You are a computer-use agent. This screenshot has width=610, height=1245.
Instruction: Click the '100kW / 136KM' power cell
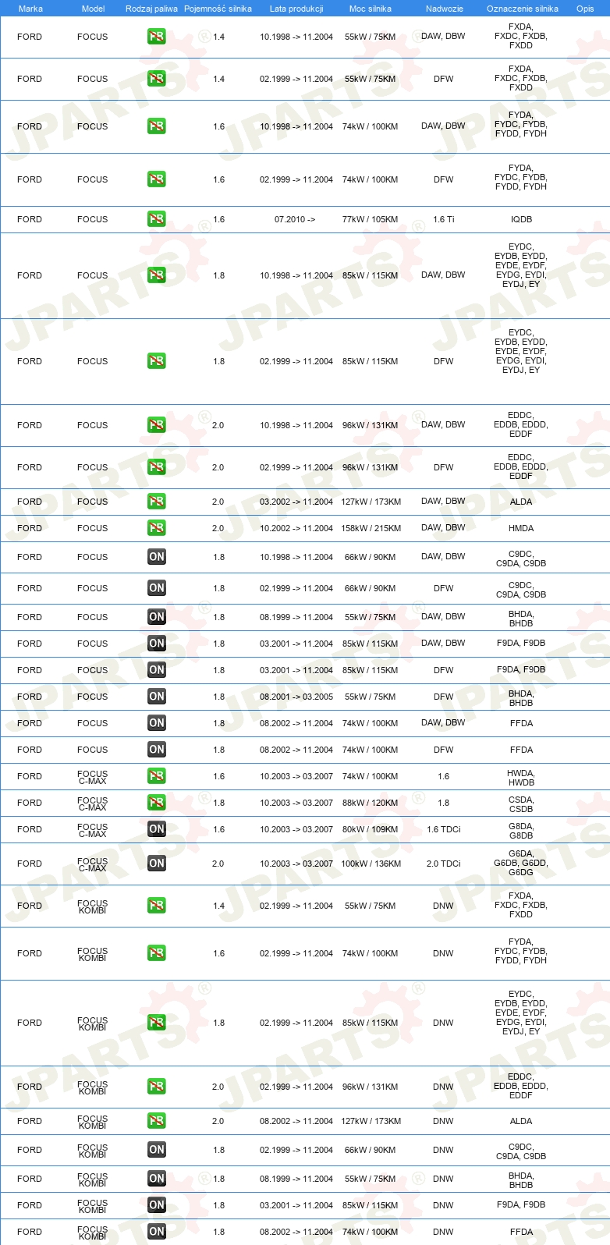point(371,864)
